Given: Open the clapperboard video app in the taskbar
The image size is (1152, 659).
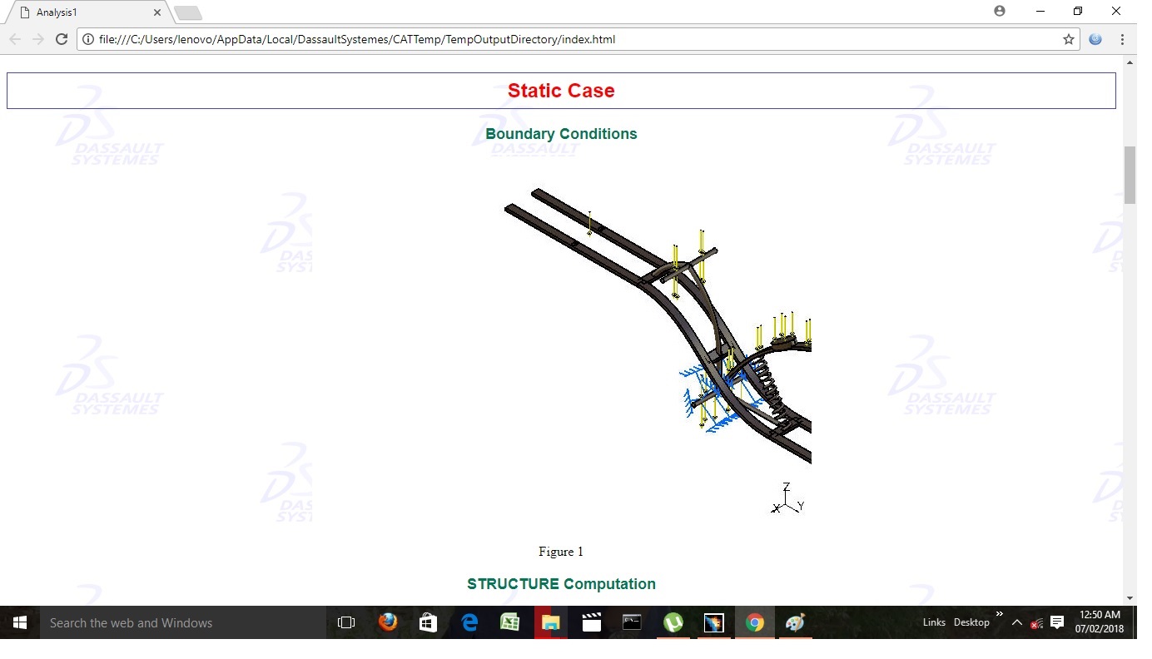Looking at the screenshot, I should tap(592, 622).
